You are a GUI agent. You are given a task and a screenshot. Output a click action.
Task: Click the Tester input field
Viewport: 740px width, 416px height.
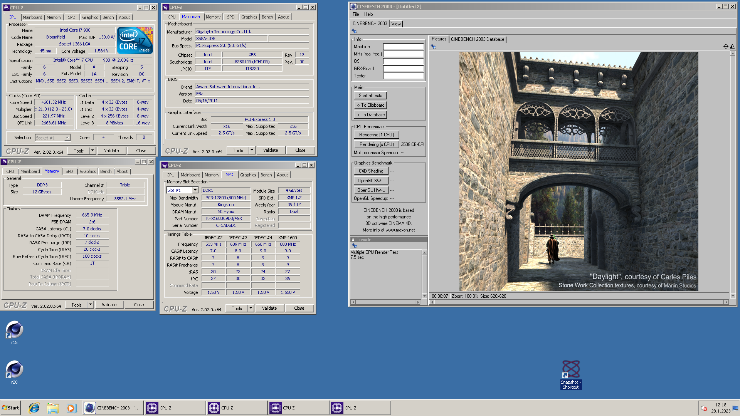pos(403,76)
